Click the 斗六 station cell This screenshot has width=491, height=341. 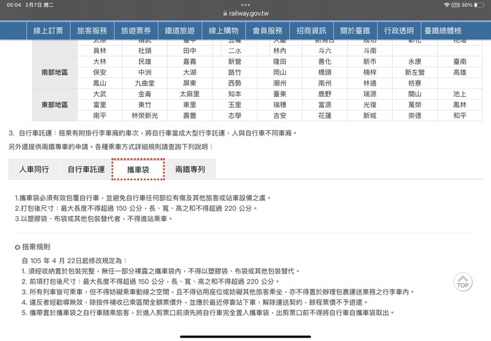(x=325, y=50)
